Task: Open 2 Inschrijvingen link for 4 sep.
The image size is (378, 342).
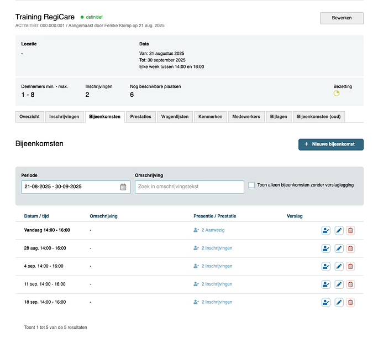Action: point(217,266)
